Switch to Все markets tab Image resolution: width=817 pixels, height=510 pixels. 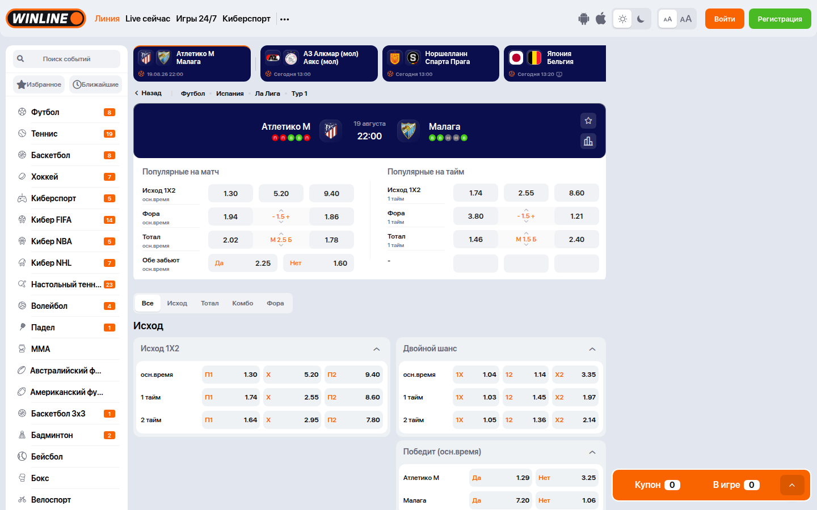click(148, 303)
